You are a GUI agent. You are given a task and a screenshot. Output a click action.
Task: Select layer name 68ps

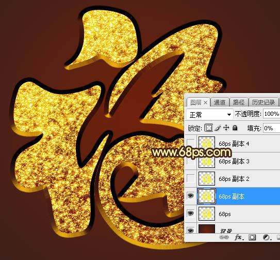click(225, 214)
